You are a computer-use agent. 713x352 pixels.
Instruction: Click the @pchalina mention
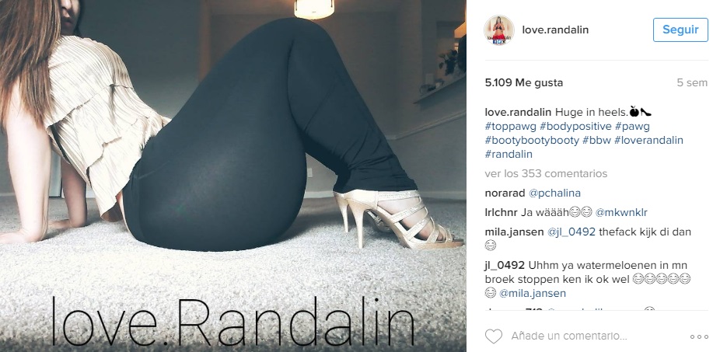click(554, 193)
